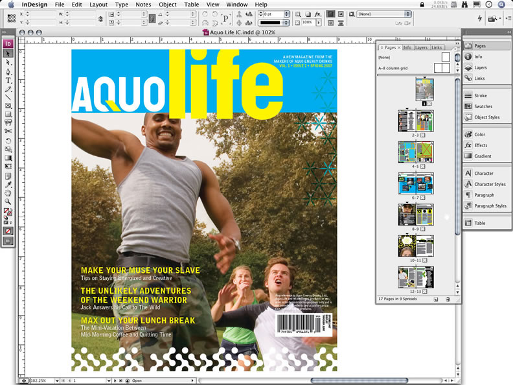
Task: Select the Free Transform tool
Action: [x=8, y=167]
